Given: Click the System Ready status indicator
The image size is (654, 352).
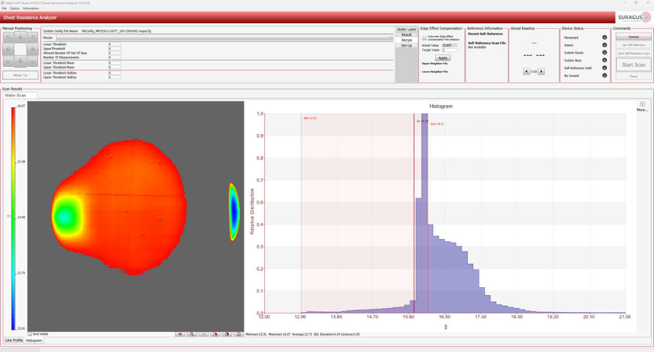Looking at the screenshot, I should pos(604,53).
